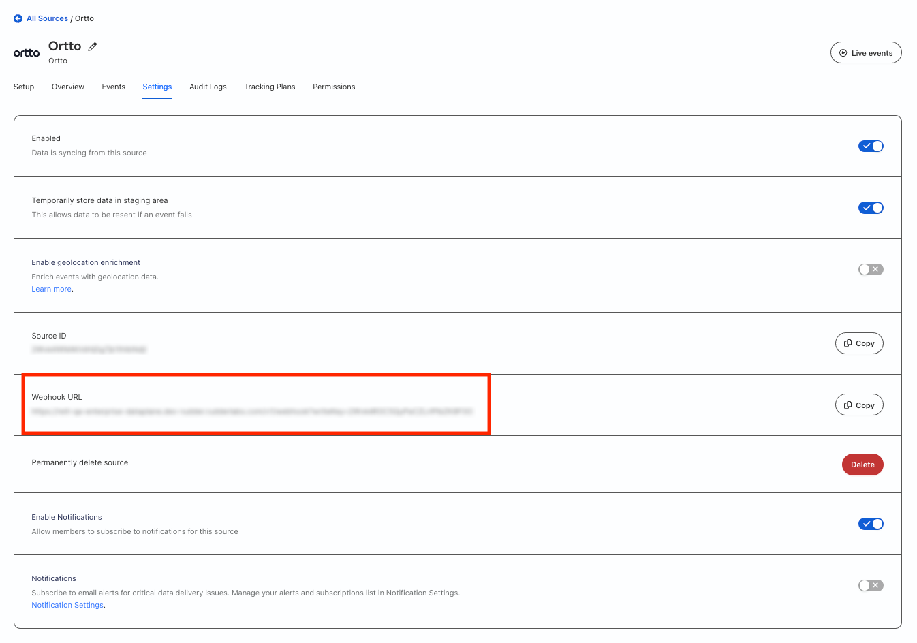This screenshot has height=643, width=917.
Task: Click Learn more about geolocation enrichment
Action: pyautogui.click(x=52, y=289)
